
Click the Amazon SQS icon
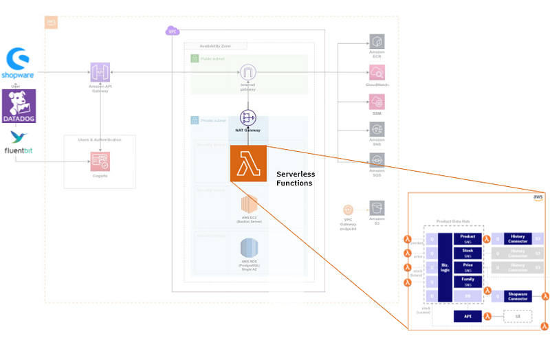377,160
